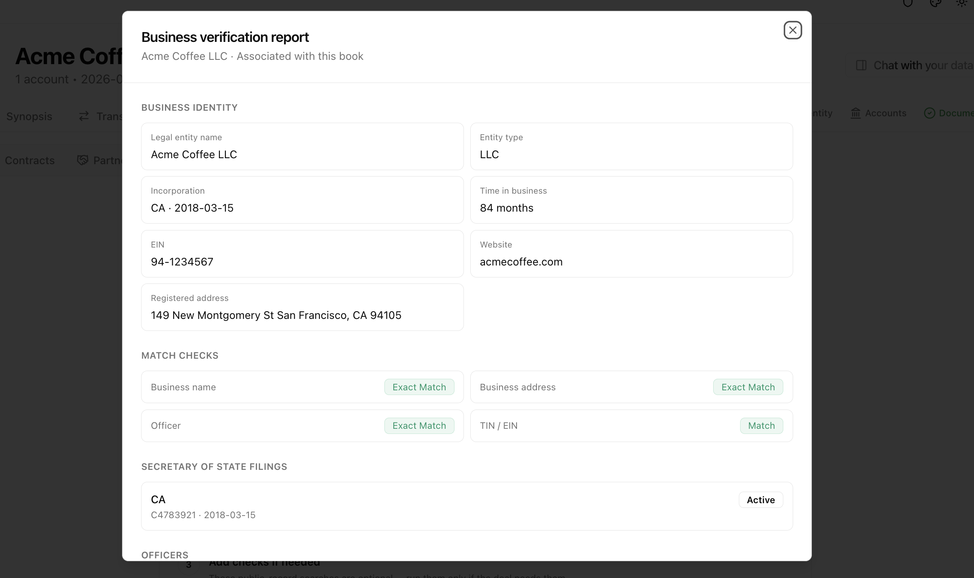Click the palette icon in top bar
Screen dimensions: 974x578
[936, 3]
